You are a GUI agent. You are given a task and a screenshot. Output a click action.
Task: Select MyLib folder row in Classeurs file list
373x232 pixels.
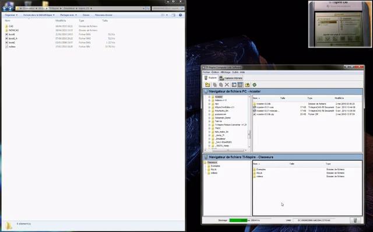(x=307, y=173)
